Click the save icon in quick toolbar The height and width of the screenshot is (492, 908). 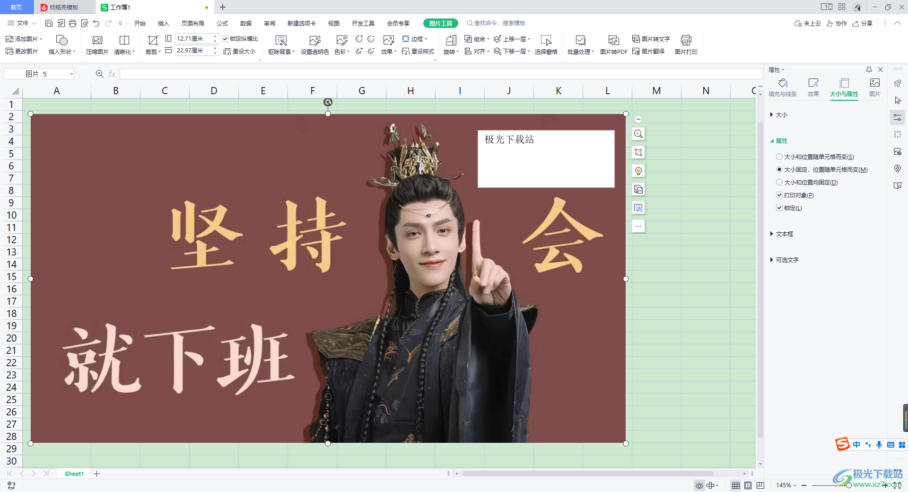click(49, 23)
